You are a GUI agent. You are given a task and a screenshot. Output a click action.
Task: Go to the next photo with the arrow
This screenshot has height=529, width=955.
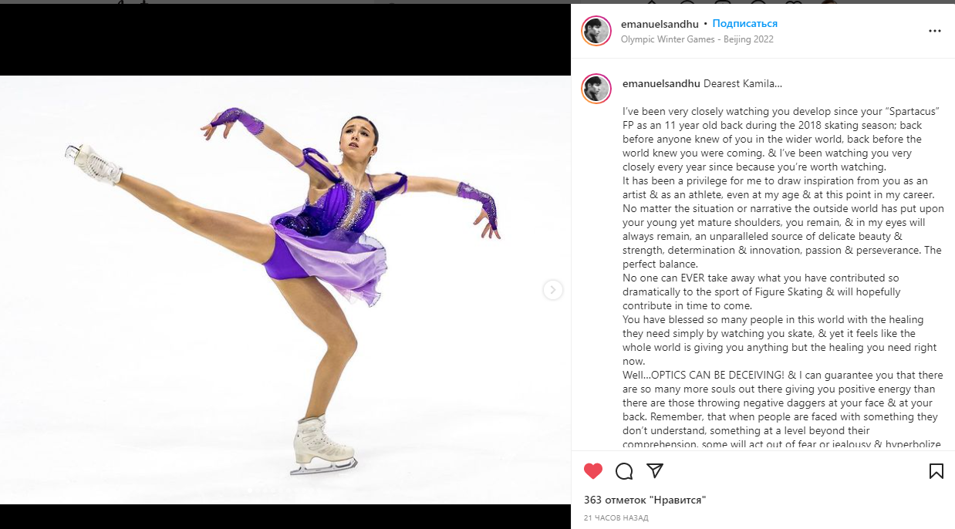click(552, 290)
